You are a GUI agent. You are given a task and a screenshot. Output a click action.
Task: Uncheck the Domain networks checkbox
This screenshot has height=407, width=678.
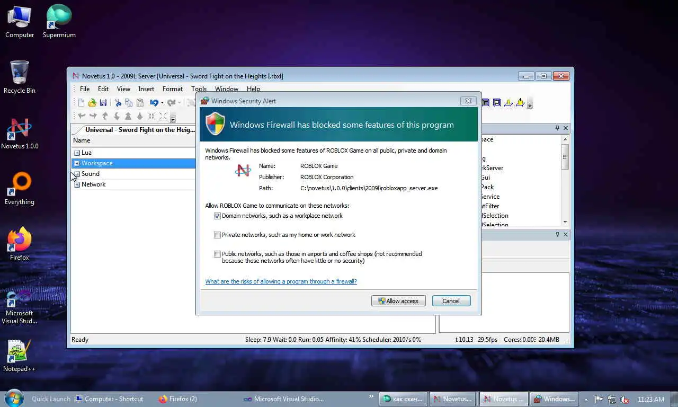(x=217, y=216)
